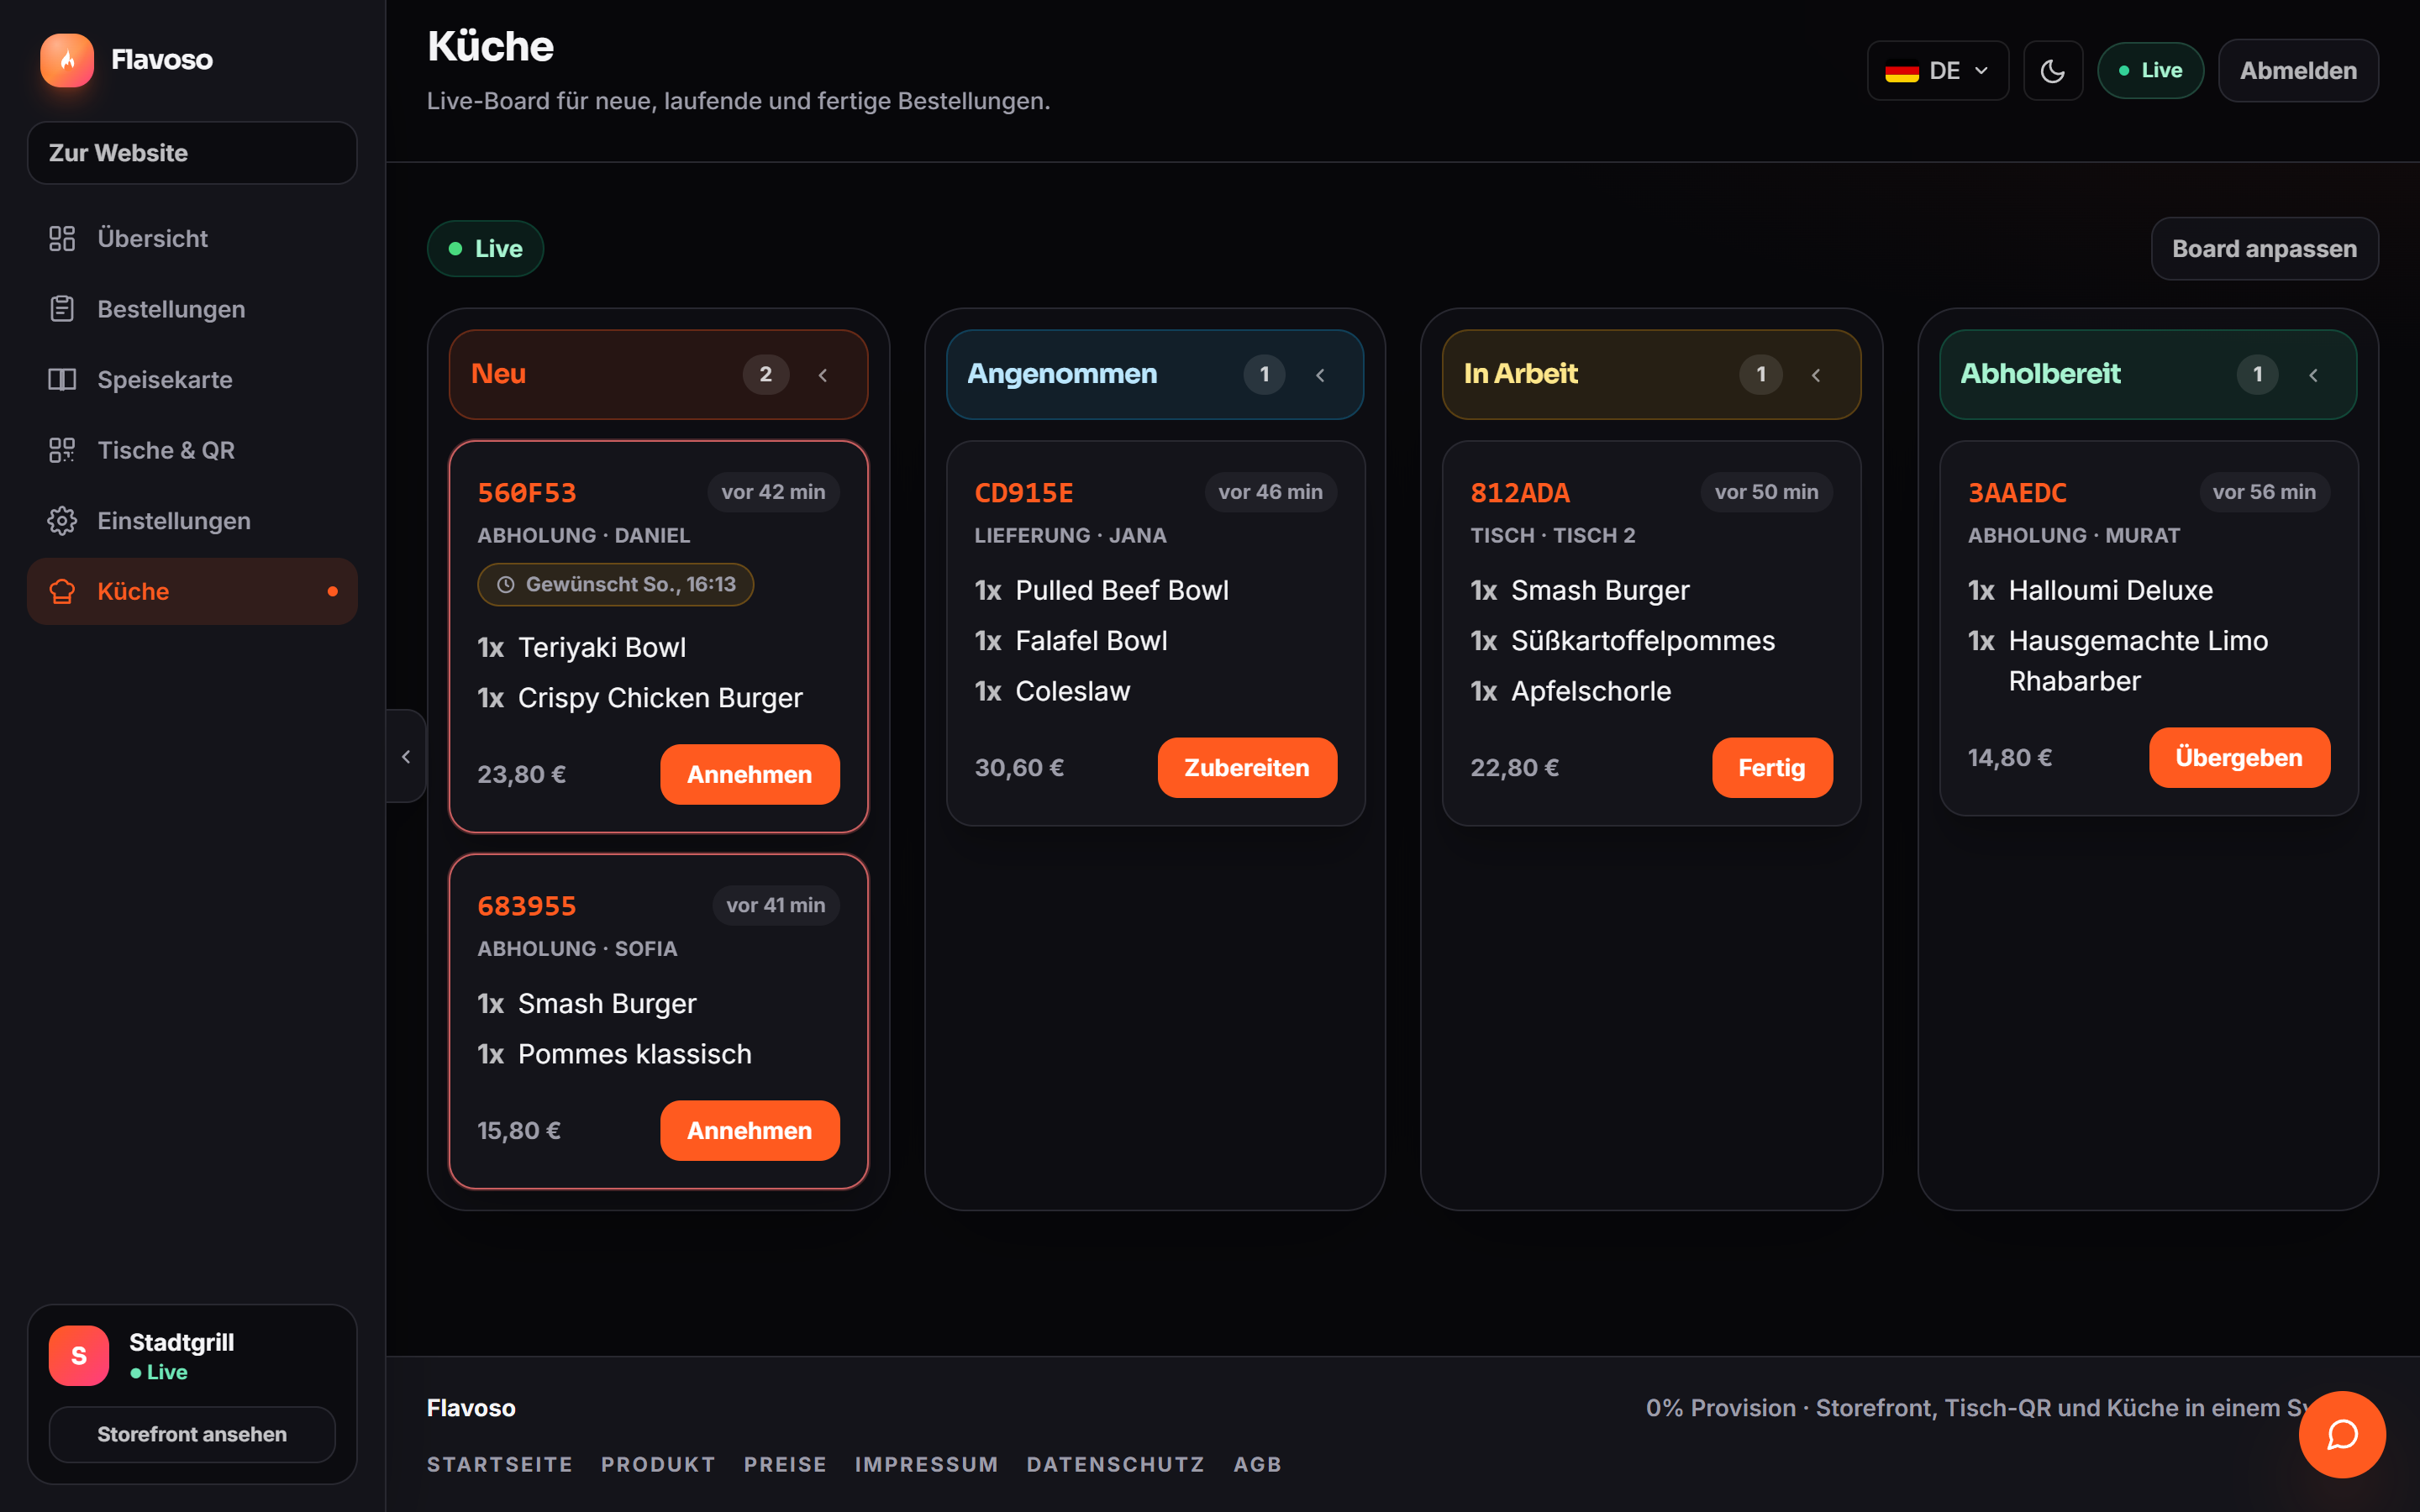The width and height of the screenshot is (2420, 1512).
Task: Click order ID 560F53
Action: tap(527, 493)
